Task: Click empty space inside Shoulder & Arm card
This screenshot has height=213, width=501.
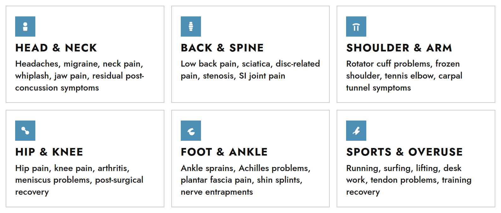Action: [442, 27]
